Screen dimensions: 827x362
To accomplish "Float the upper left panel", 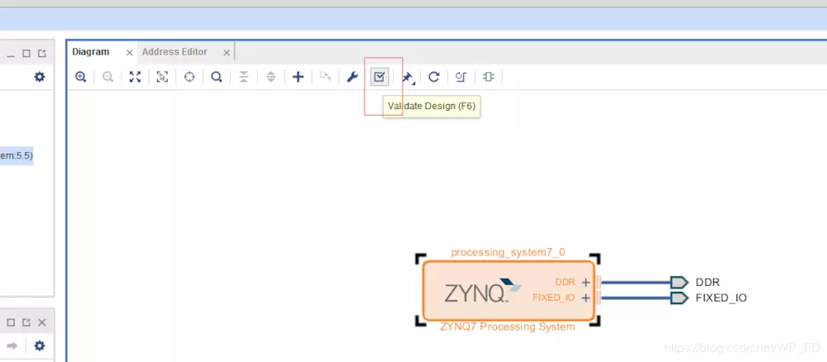I will pos(41,54).
